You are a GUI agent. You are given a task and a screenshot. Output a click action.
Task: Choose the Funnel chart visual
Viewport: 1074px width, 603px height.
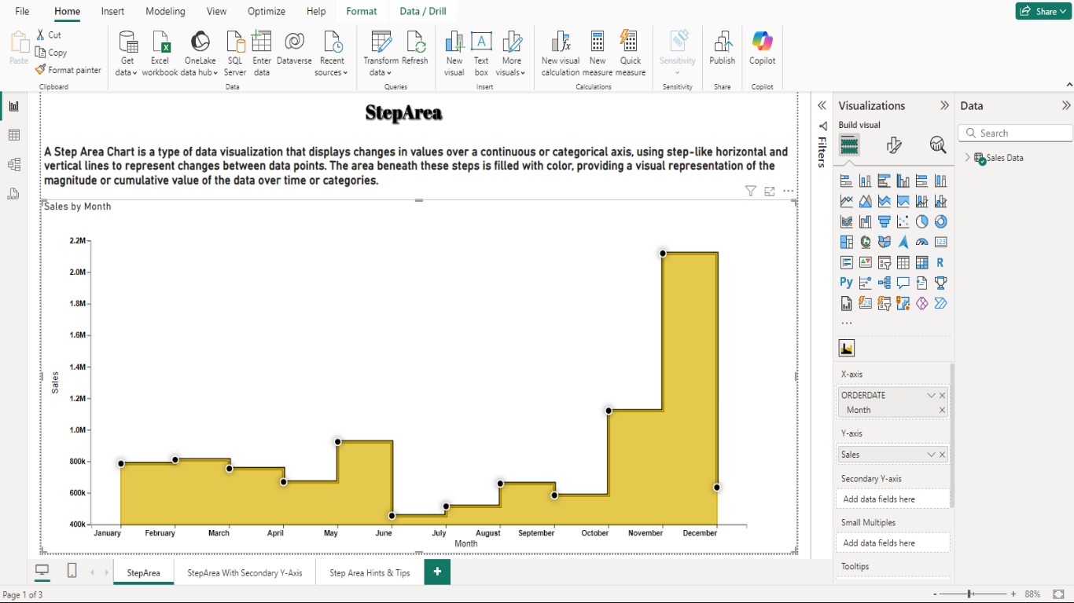884,221
